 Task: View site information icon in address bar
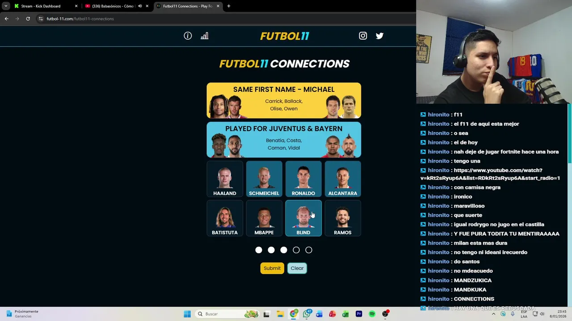tap(41, 19)
